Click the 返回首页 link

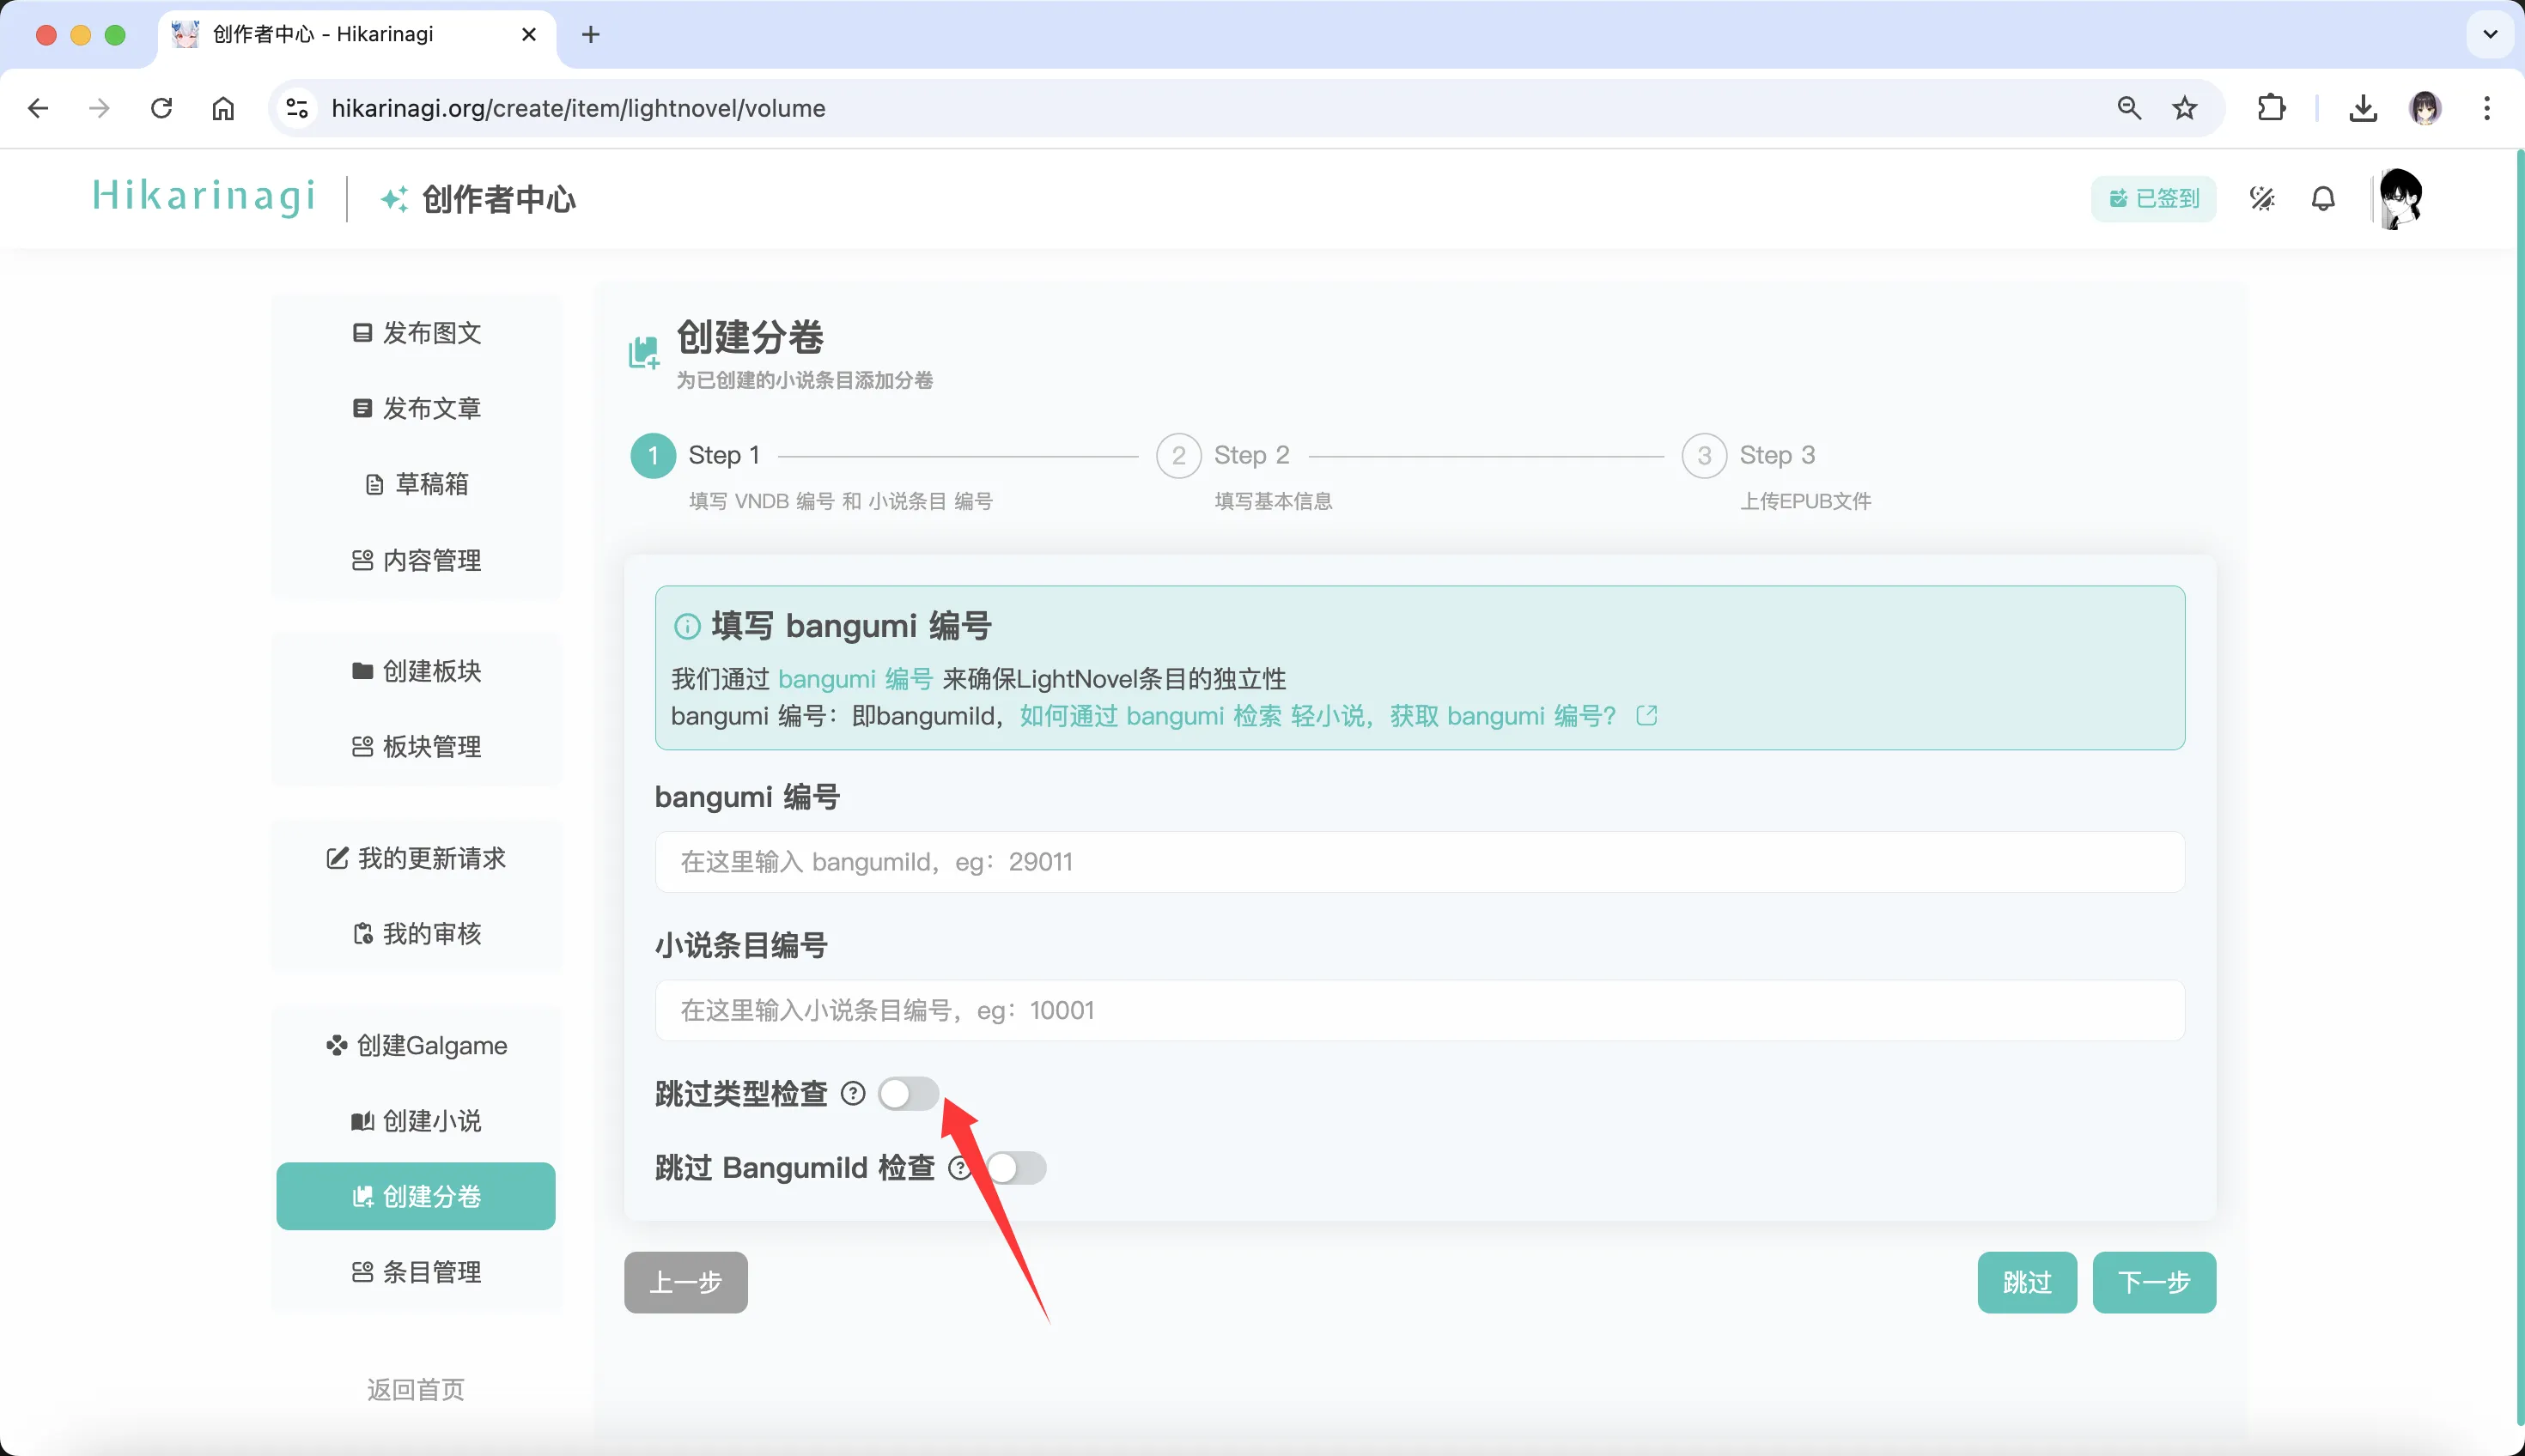click(x=417, y=1389)
